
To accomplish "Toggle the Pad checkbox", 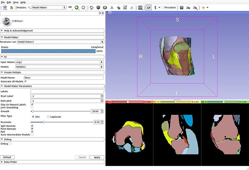I will pos(32,132).
